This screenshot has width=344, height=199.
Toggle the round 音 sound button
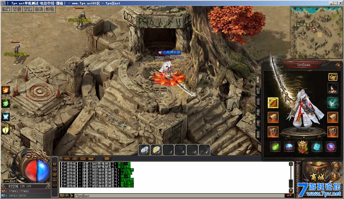[334, 176]
